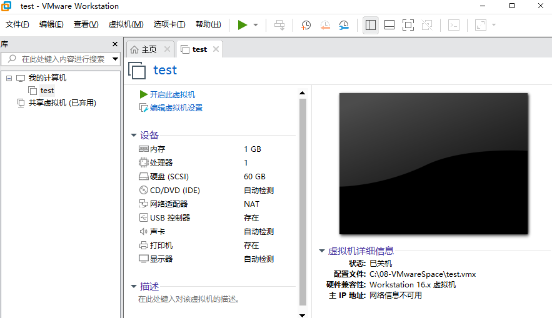Click the USB 控制器 device icon
Image resolution: width=552 pixels, height=318 pixels.
tap(143, 217)
